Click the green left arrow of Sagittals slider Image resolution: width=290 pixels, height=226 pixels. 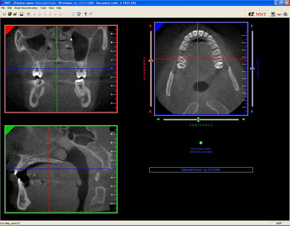tap(158, 119)
